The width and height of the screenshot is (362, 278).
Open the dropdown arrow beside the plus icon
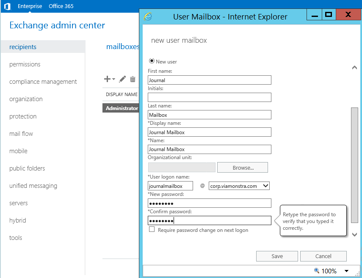pyautogui.click(x=114, y=80)
